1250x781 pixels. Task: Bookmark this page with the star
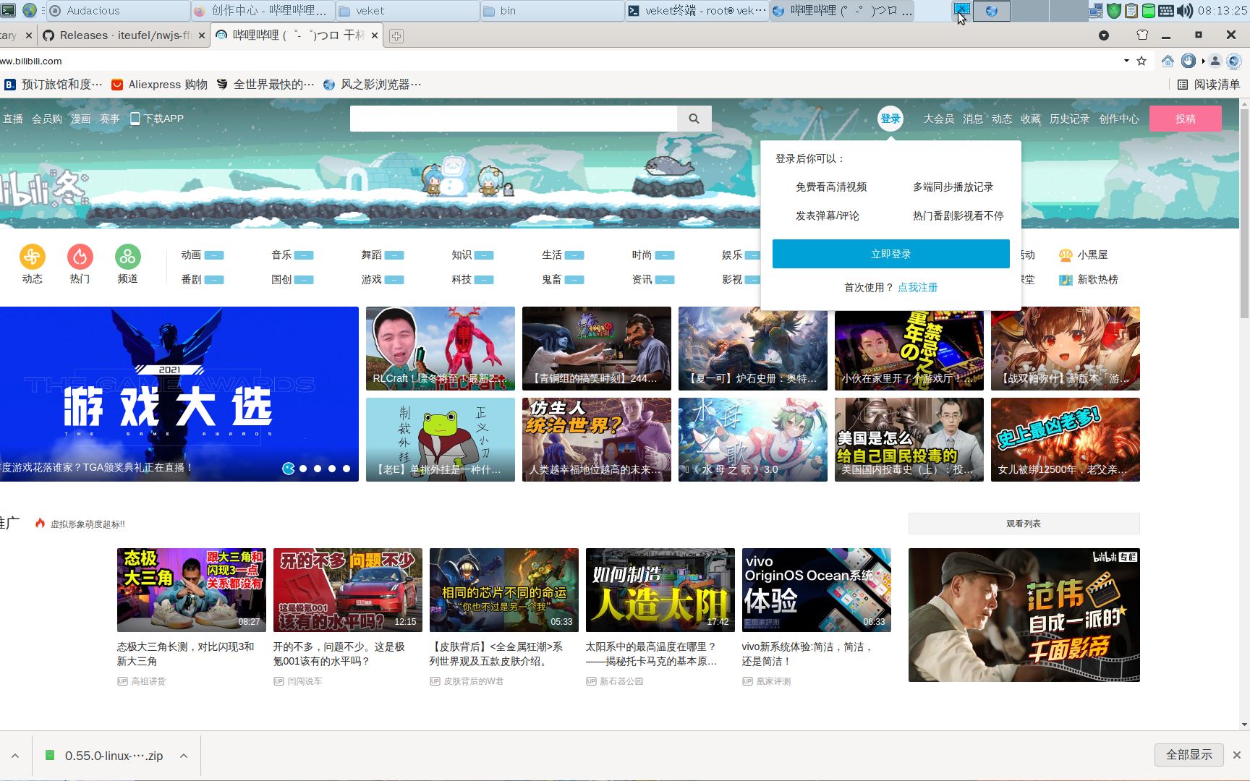1141,61
